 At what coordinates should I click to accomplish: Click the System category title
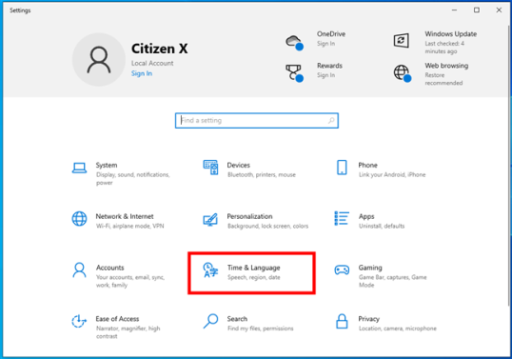tap(107, 165)
